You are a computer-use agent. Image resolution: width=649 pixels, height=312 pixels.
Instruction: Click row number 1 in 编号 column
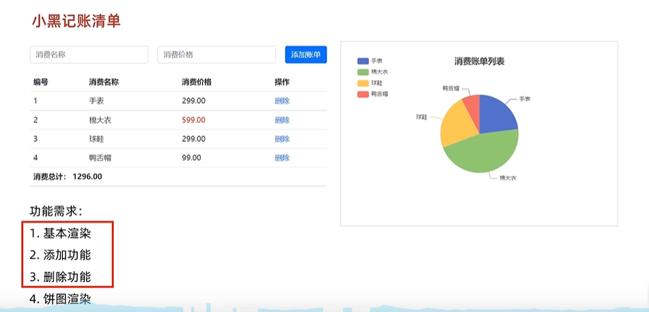point(35,100)
